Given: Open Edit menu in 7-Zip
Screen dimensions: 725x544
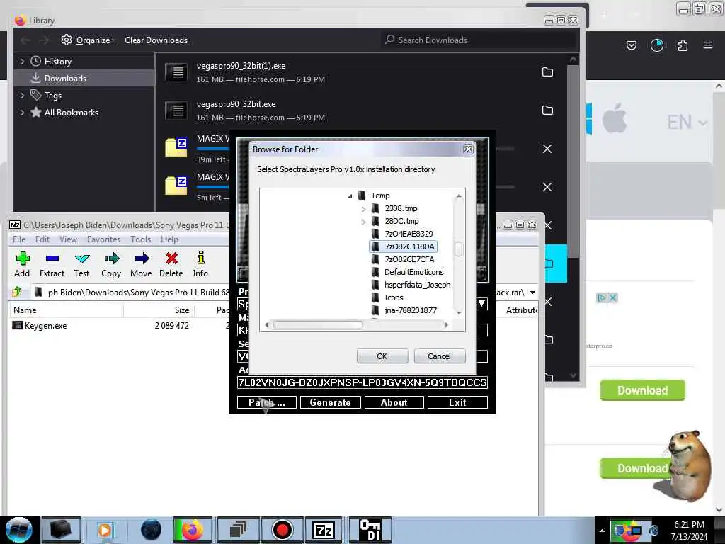Looking at the screenshot, I should click(x=42, y=239).
